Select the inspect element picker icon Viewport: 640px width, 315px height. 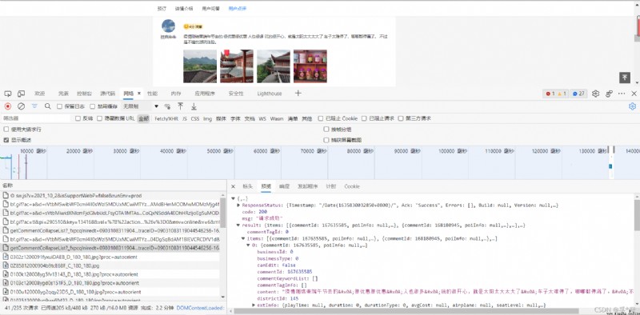[8, 94]
